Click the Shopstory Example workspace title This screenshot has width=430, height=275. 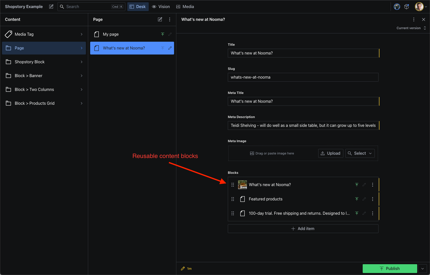[x=24, y=7]
